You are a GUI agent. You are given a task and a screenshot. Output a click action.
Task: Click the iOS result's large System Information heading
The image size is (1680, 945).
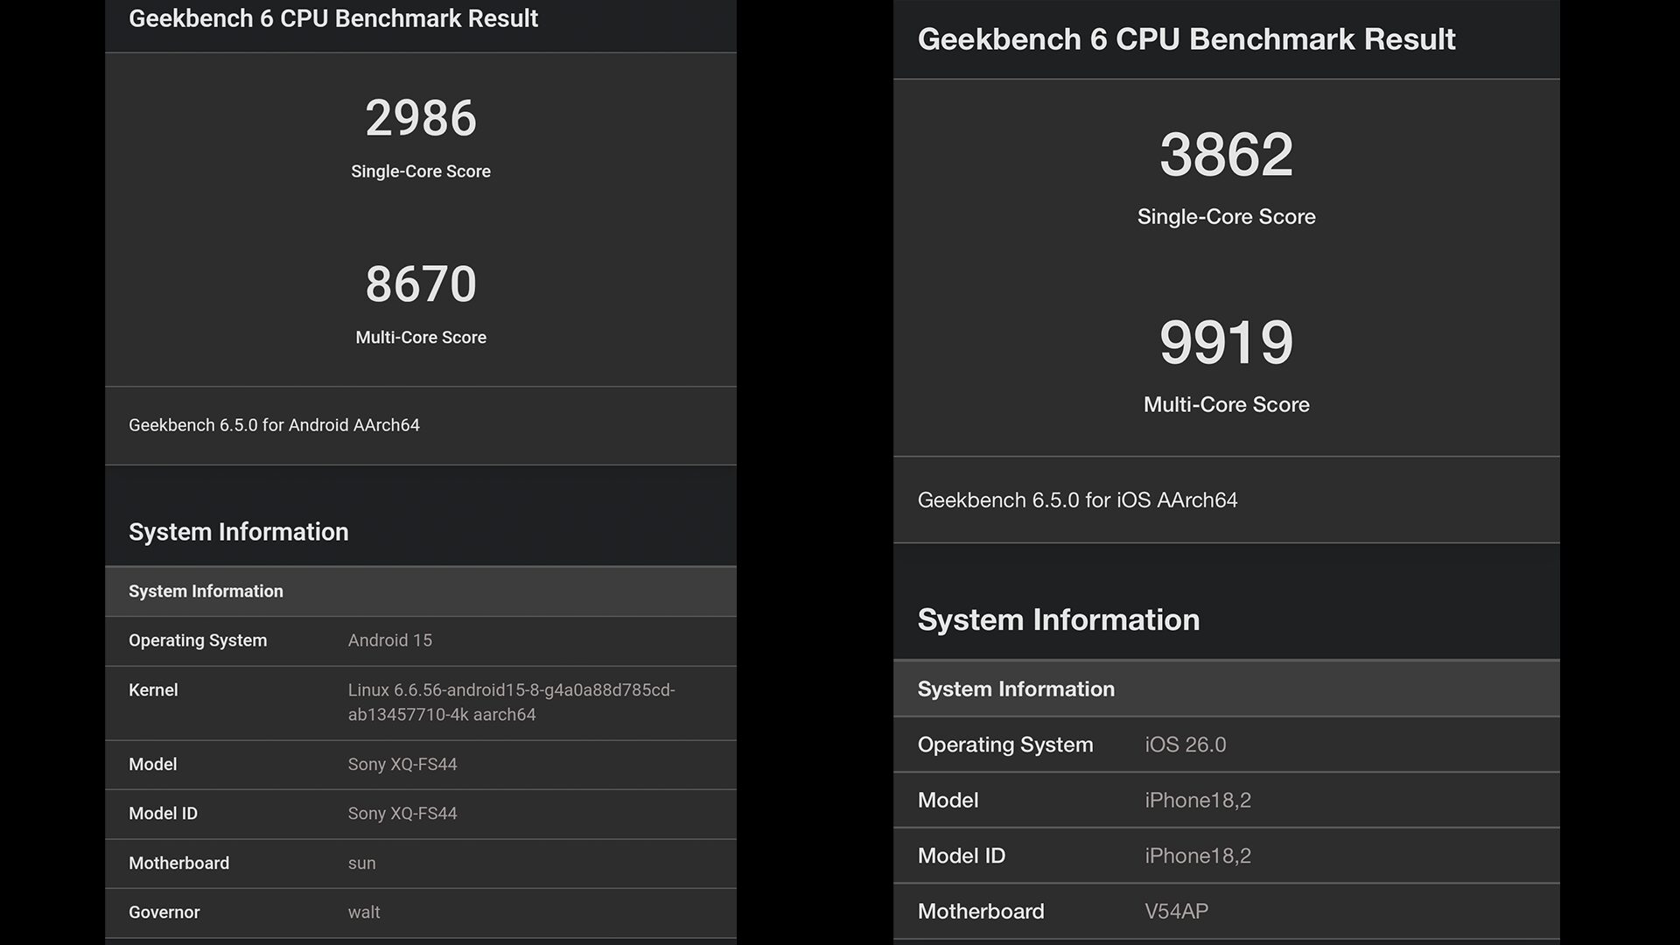tap(1058, 619)
